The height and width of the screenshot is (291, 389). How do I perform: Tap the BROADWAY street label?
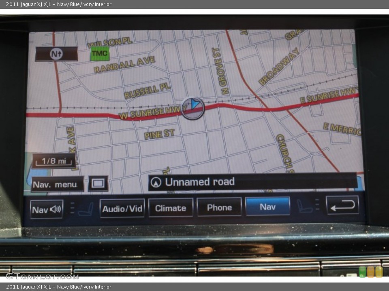coord(279,66)
